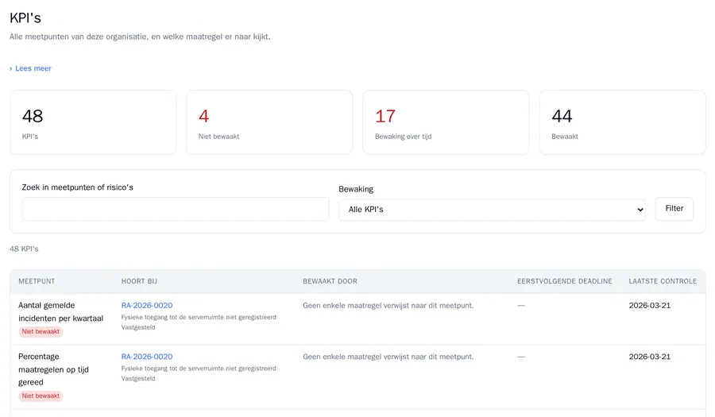Click 2026-03-21 date in incidenten per kwartaal row
Screen dimensions: 715x417
point(650,305)
